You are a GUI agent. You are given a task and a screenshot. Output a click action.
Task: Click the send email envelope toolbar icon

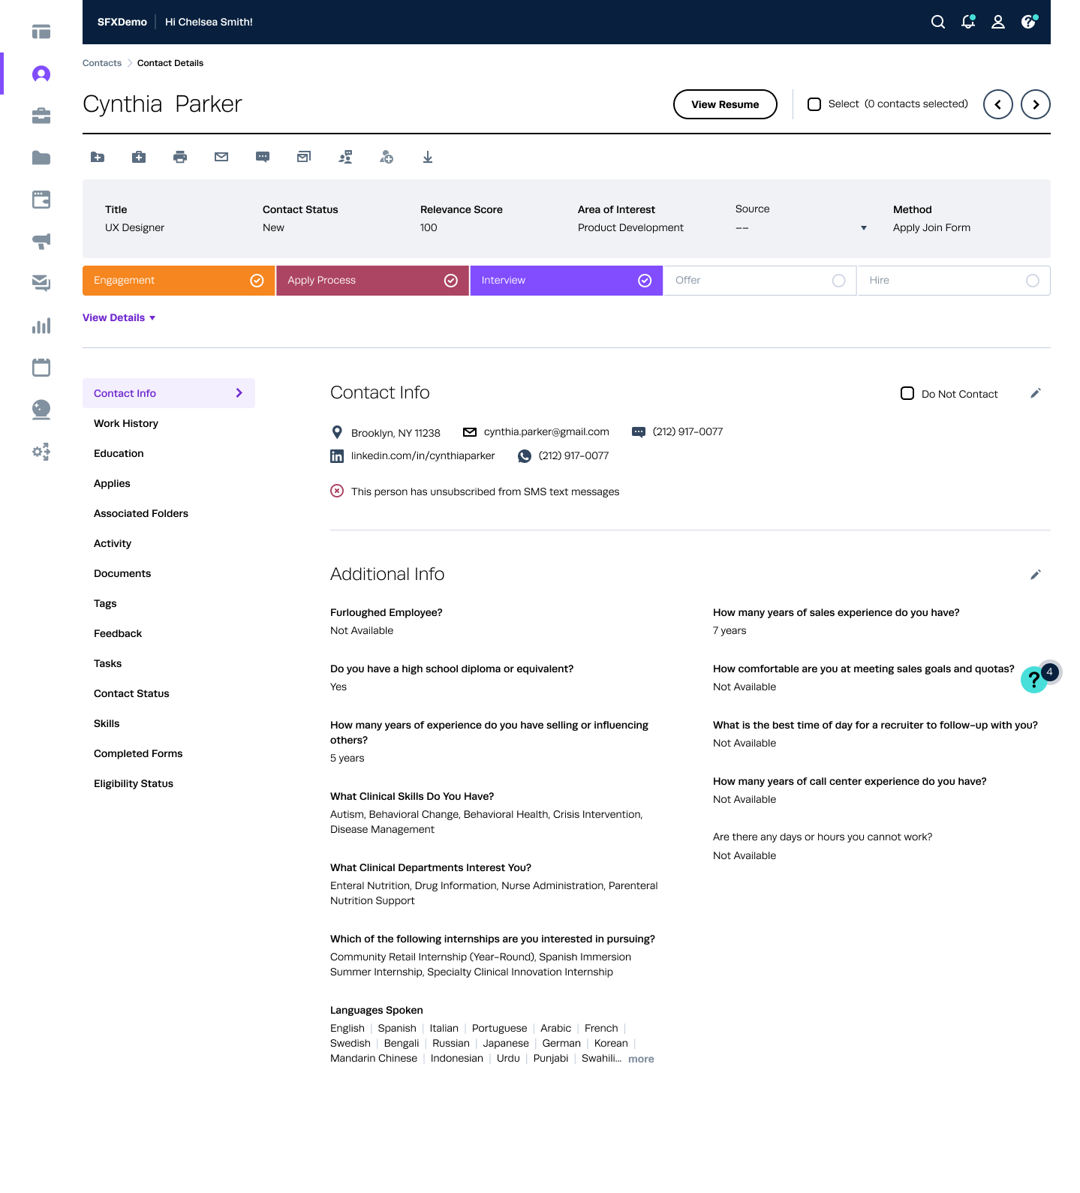pyautogui.click(x=221, y=157)
